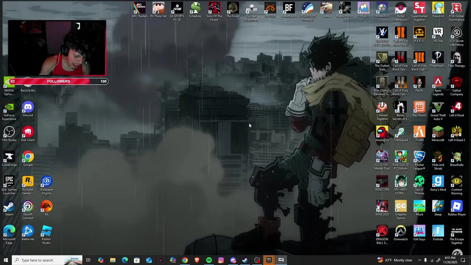Image resolution: width=471 pixels, height=265 pixels.
Task: Select the Among Us desktop icon
Action: tap(382, 134)
